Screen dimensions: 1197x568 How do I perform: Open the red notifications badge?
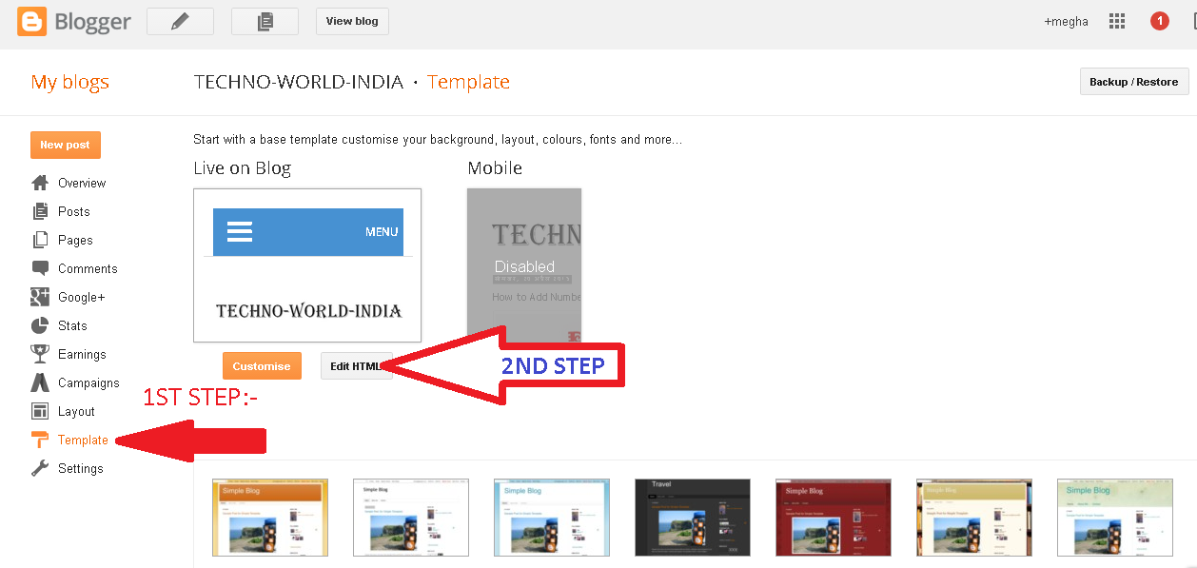pos(1159,21)
